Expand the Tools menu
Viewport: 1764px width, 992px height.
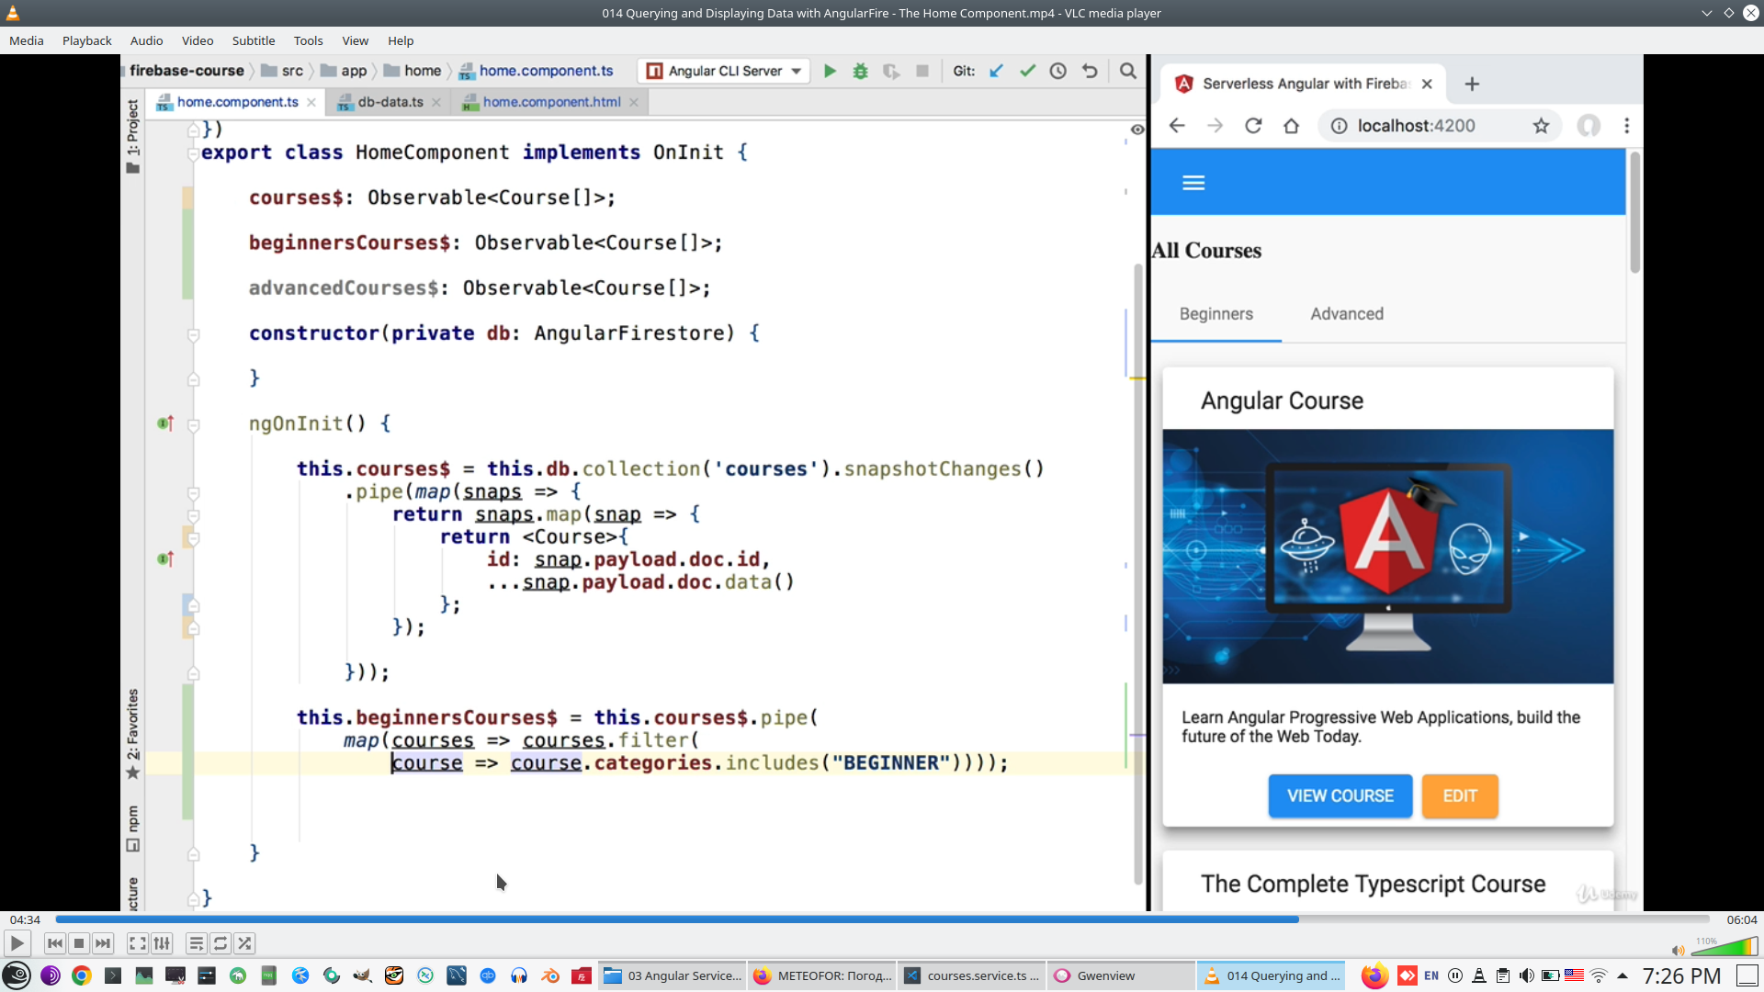coord(308,40)
